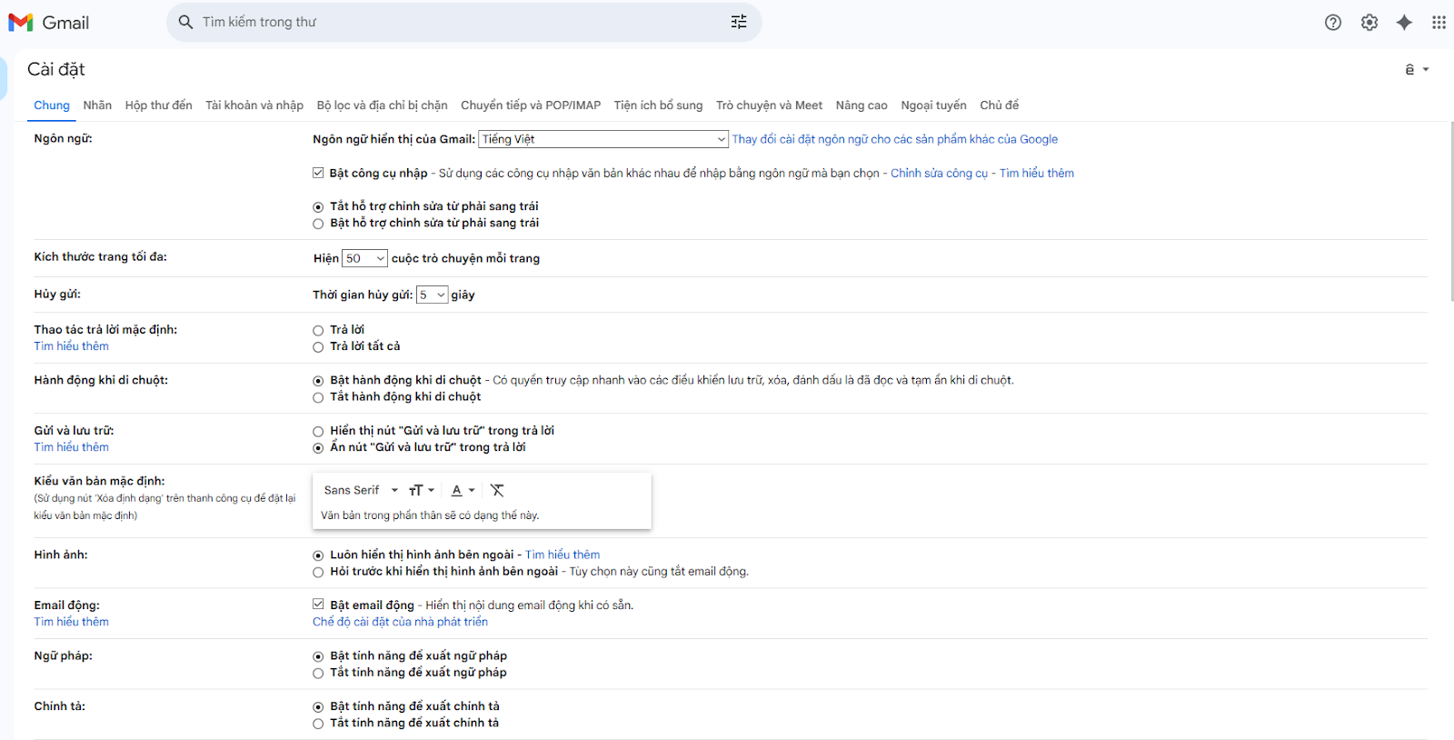This screenshot has width=1454, height=740.
Task: Open the Tiếng Việt language dropdown
Action: pos(603,139)
